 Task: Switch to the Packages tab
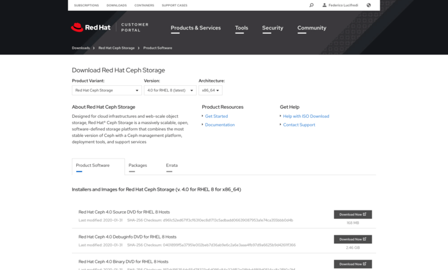tap(138, 165)
